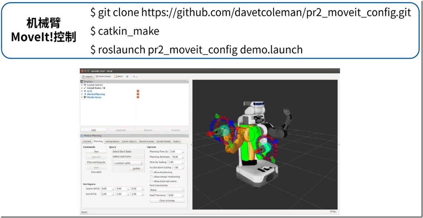Select the Global Status: Ok row
This screenshot has height=218, width=423.
click(96, 88)
